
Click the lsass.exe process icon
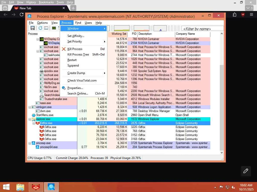pos(38,103)
